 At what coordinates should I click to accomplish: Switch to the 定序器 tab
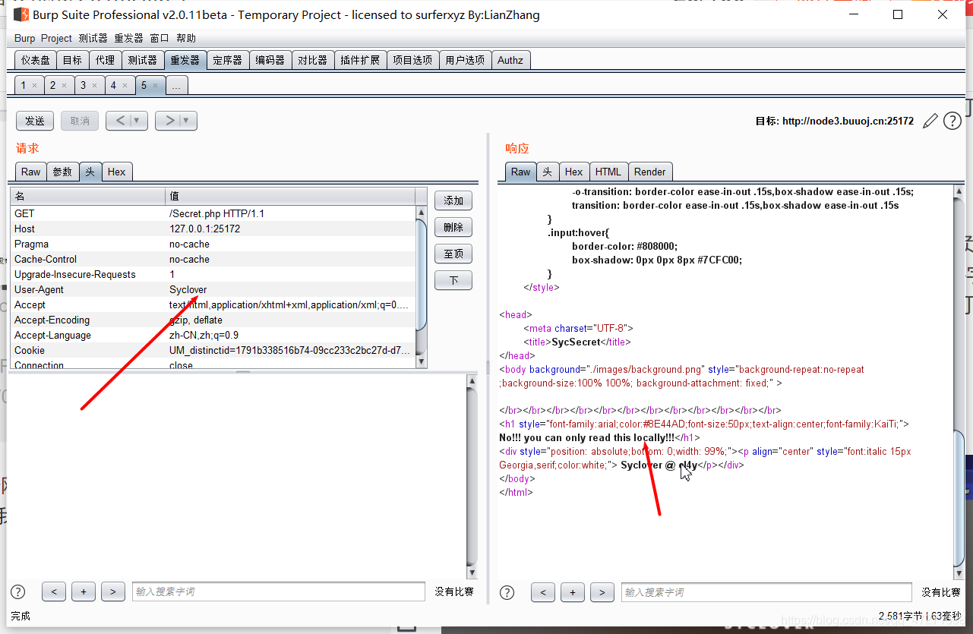pyautogui.click(x=227, y=60)
